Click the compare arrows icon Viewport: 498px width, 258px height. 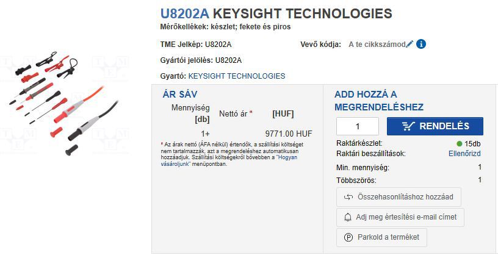tap(348, 197)
